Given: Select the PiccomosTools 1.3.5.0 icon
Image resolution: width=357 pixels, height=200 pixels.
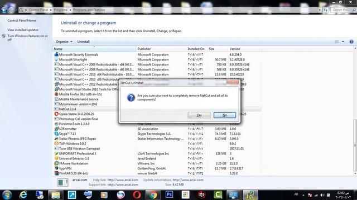Looking at the screenshot, I should coord(56,124).
